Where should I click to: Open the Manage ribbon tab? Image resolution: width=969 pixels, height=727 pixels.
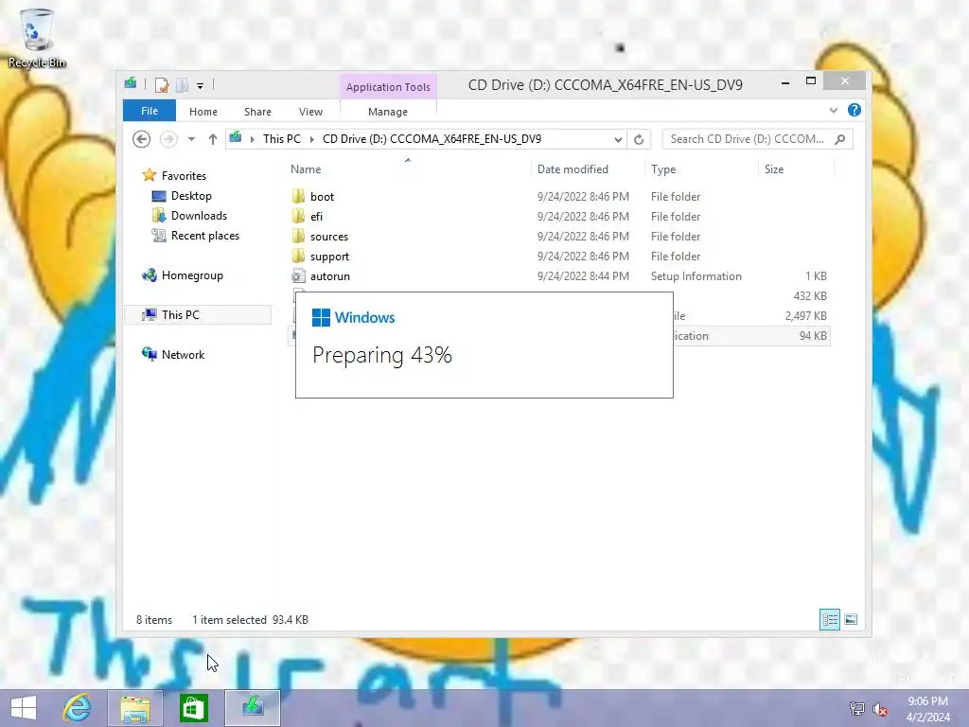(x=387, y=112)
